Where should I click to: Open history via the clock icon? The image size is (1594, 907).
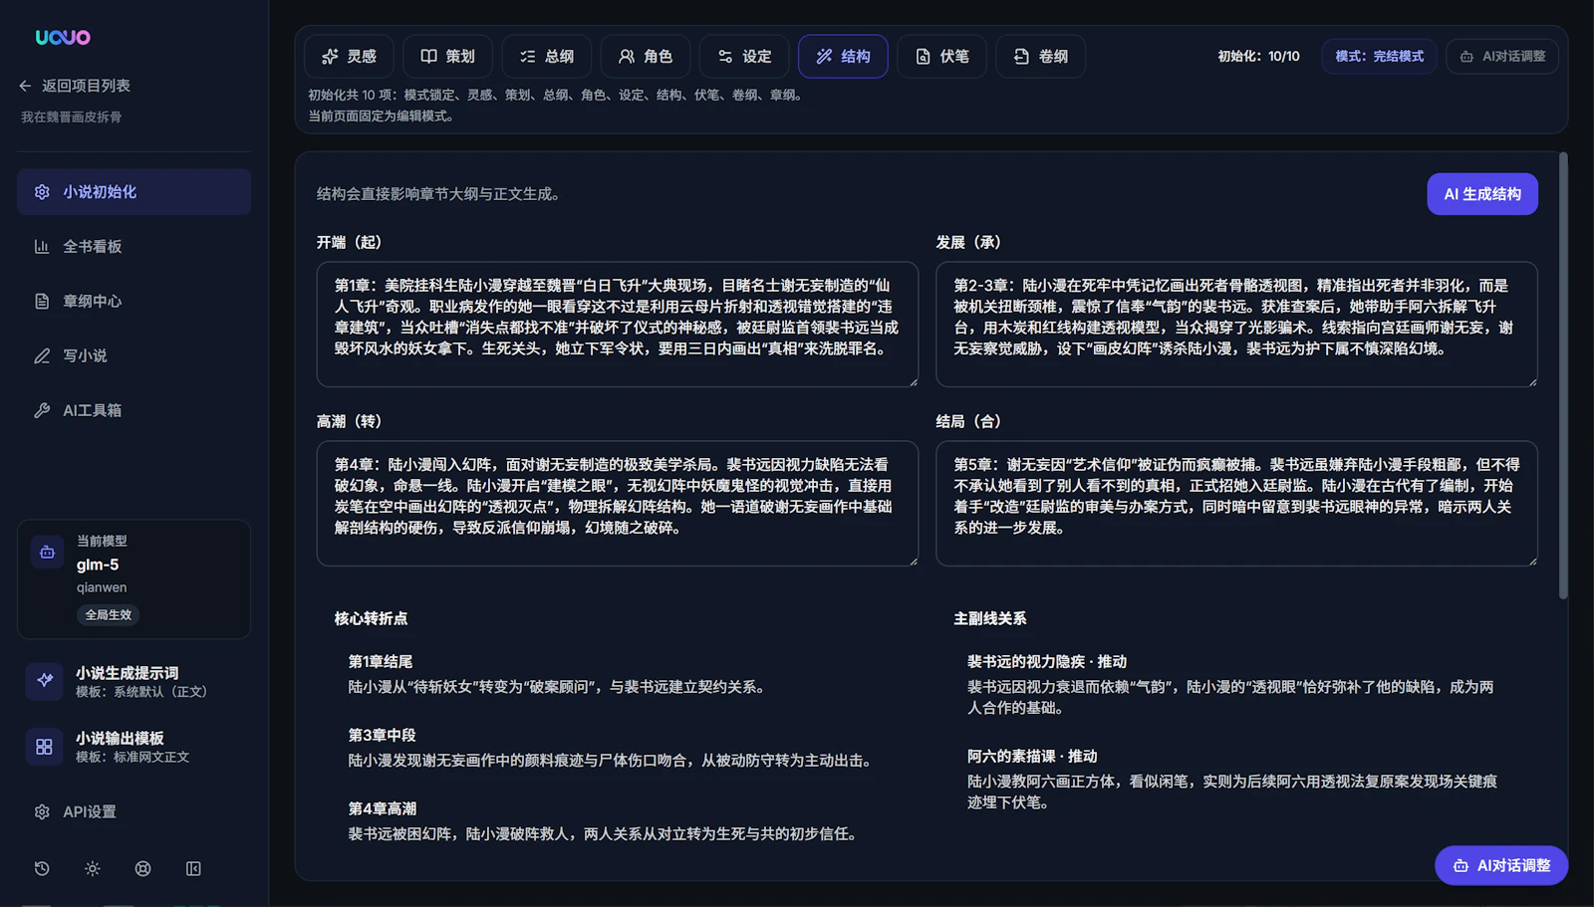click(x=42, y=869)
